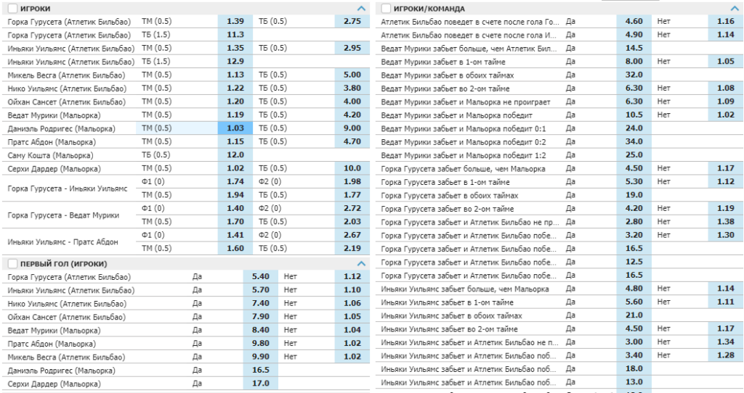Choose 32.0 Ведат Мурики забьет в обоих таймах
Viewport: 744px width, 393px height.
click(x=634, y=75)
